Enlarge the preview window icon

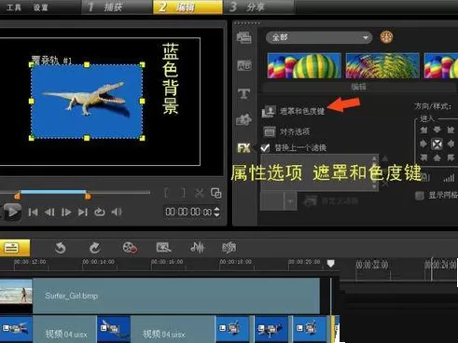coord(215,193)
